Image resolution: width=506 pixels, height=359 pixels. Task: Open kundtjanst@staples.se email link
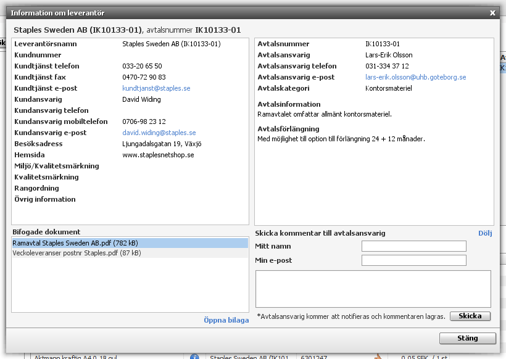pyautogui.click(x=156, y=88)
